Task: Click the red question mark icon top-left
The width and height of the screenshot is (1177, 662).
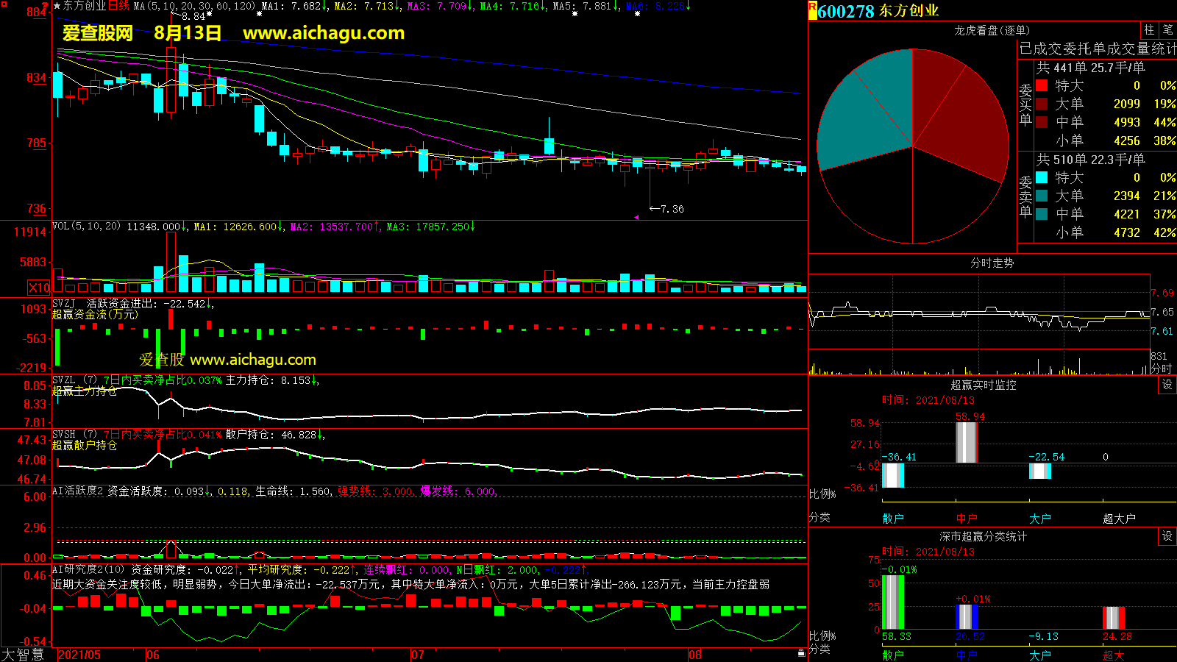Action: point(45,6)
